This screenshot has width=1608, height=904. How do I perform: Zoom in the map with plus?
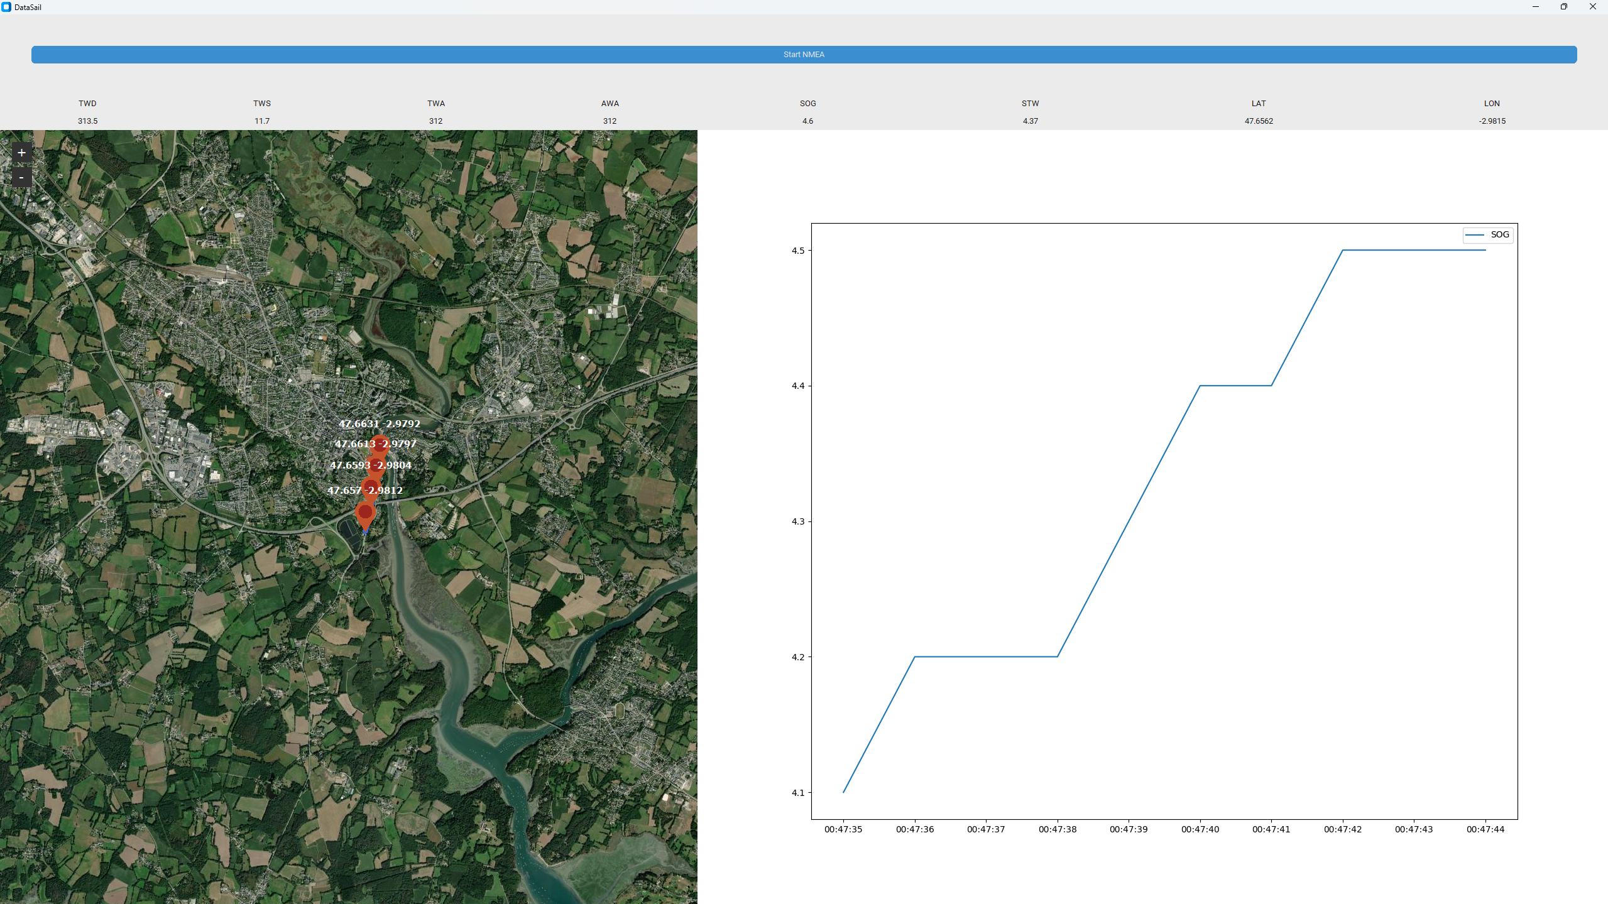pyautogui.click(x=21, y=153)
